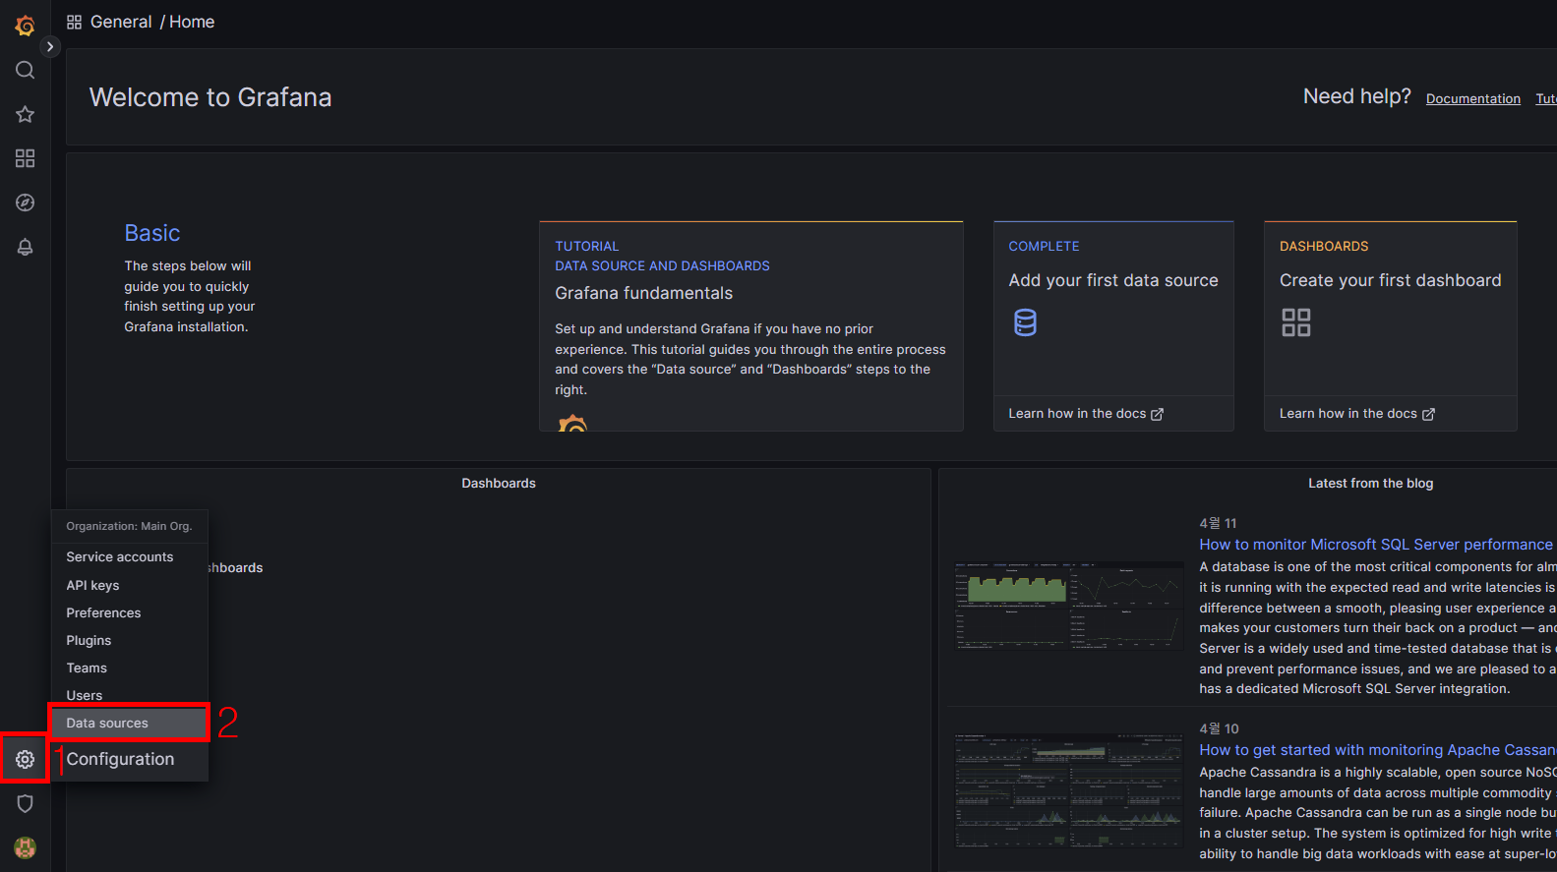The width and height of the screenshot is (1557, 872).
Task: Click Welcome to Grafana heading
Action: pos(210,97)
